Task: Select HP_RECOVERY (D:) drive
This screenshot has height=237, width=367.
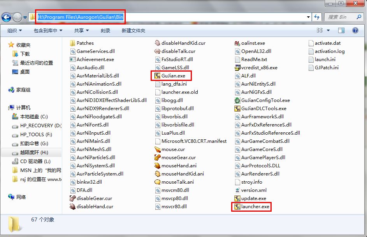Action: click(x=40, y=125)
